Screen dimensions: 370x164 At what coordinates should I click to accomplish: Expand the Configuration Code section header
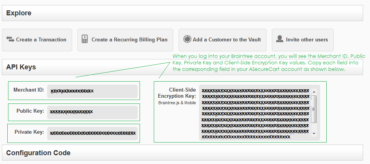(x=183, y=153)
